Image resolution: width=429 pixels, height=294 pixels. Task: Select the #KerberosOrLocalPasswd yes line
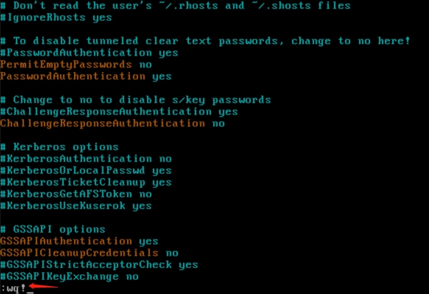[x=86, y=171]
